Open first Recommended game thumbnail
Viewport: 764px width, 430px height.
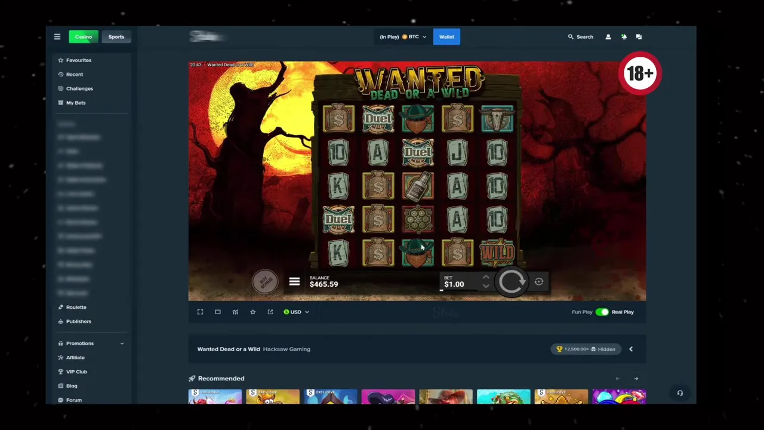(x=215, y=397)
